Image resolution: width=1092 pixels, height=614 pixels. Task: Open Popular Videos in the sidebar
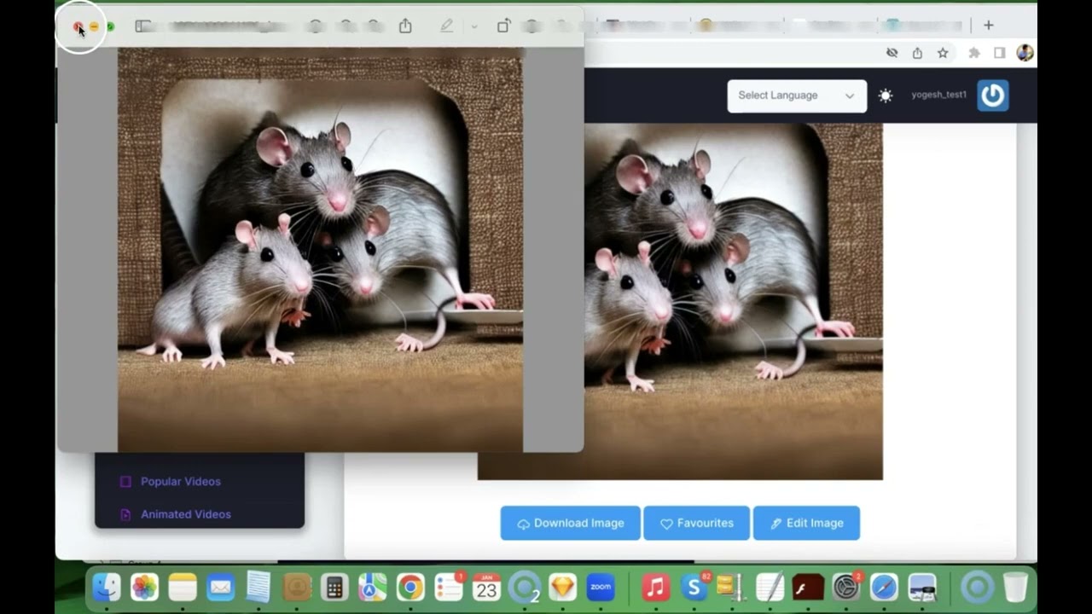[181, 481]
